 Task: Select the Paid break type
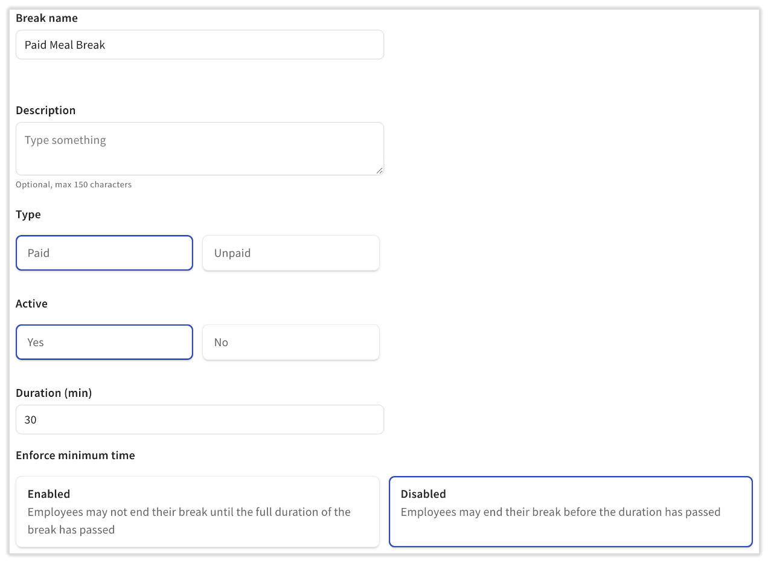click(x=104, y=253)
